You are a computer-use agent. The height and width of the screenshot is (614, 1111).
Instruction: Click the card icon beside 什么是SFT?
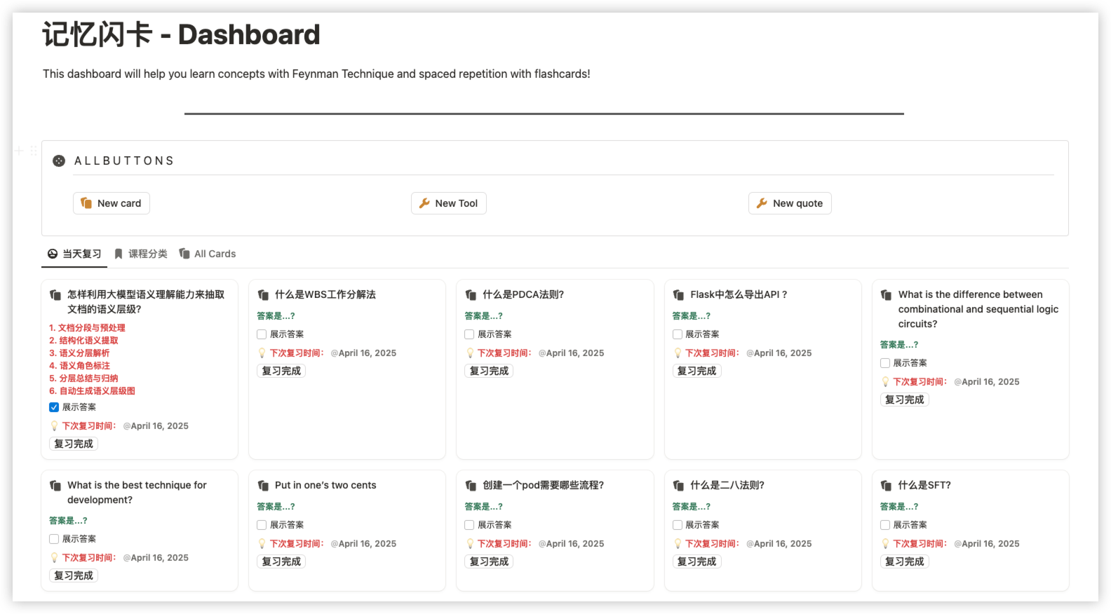coord(887,486)
